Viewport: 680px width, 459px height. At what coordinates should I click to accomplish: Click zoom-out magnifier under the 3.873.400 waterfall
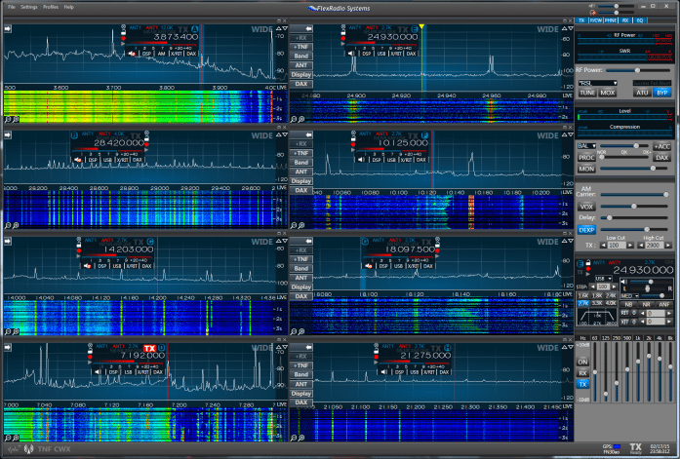(x=8, y=119)
